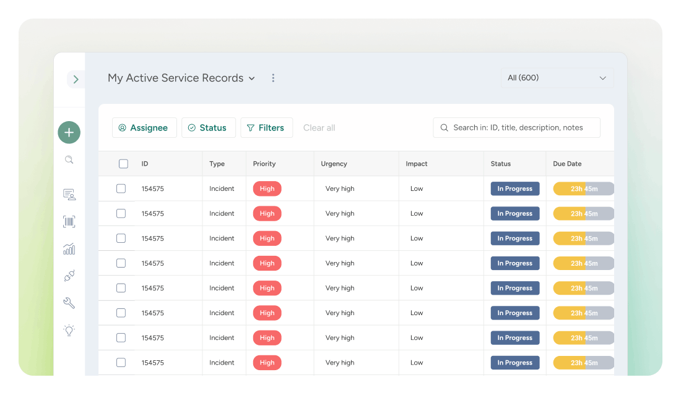Open the lightbulb ideas sidebar icon
This screenshot has height=393, width=681.
click(x=69, y=330)
